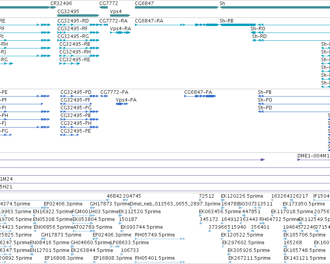The height and width of the screenshot is (264, 330).
Task: Click the Sh-RO transcript
Action: click(x=290, y=33)
